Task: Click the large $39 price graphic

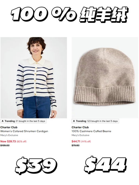Action: 36,166
